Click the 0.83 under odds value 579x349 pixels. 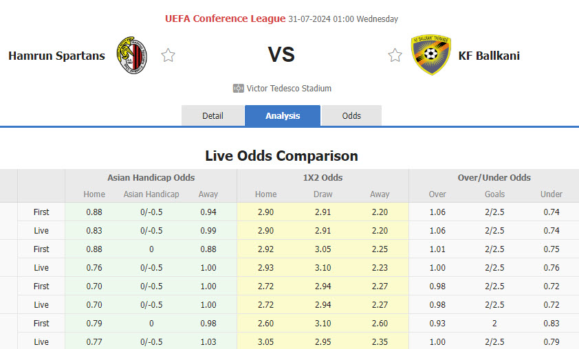pyautogui.click(x=551, y=323)
